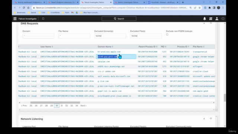Click the browser forward arrow
238x134 pixels.
[x=19, y=8]
